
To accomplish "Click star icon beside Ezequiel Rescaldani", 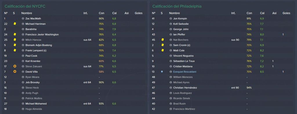I will pos(162,72).
